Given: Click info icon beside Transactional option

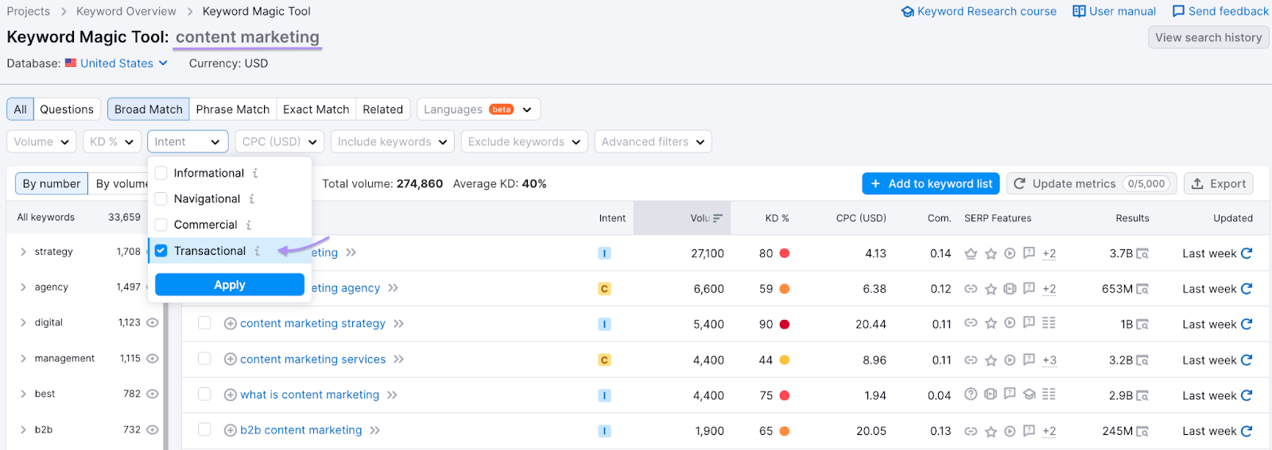Looking at the screenshot, I should [x=258, y=251].
